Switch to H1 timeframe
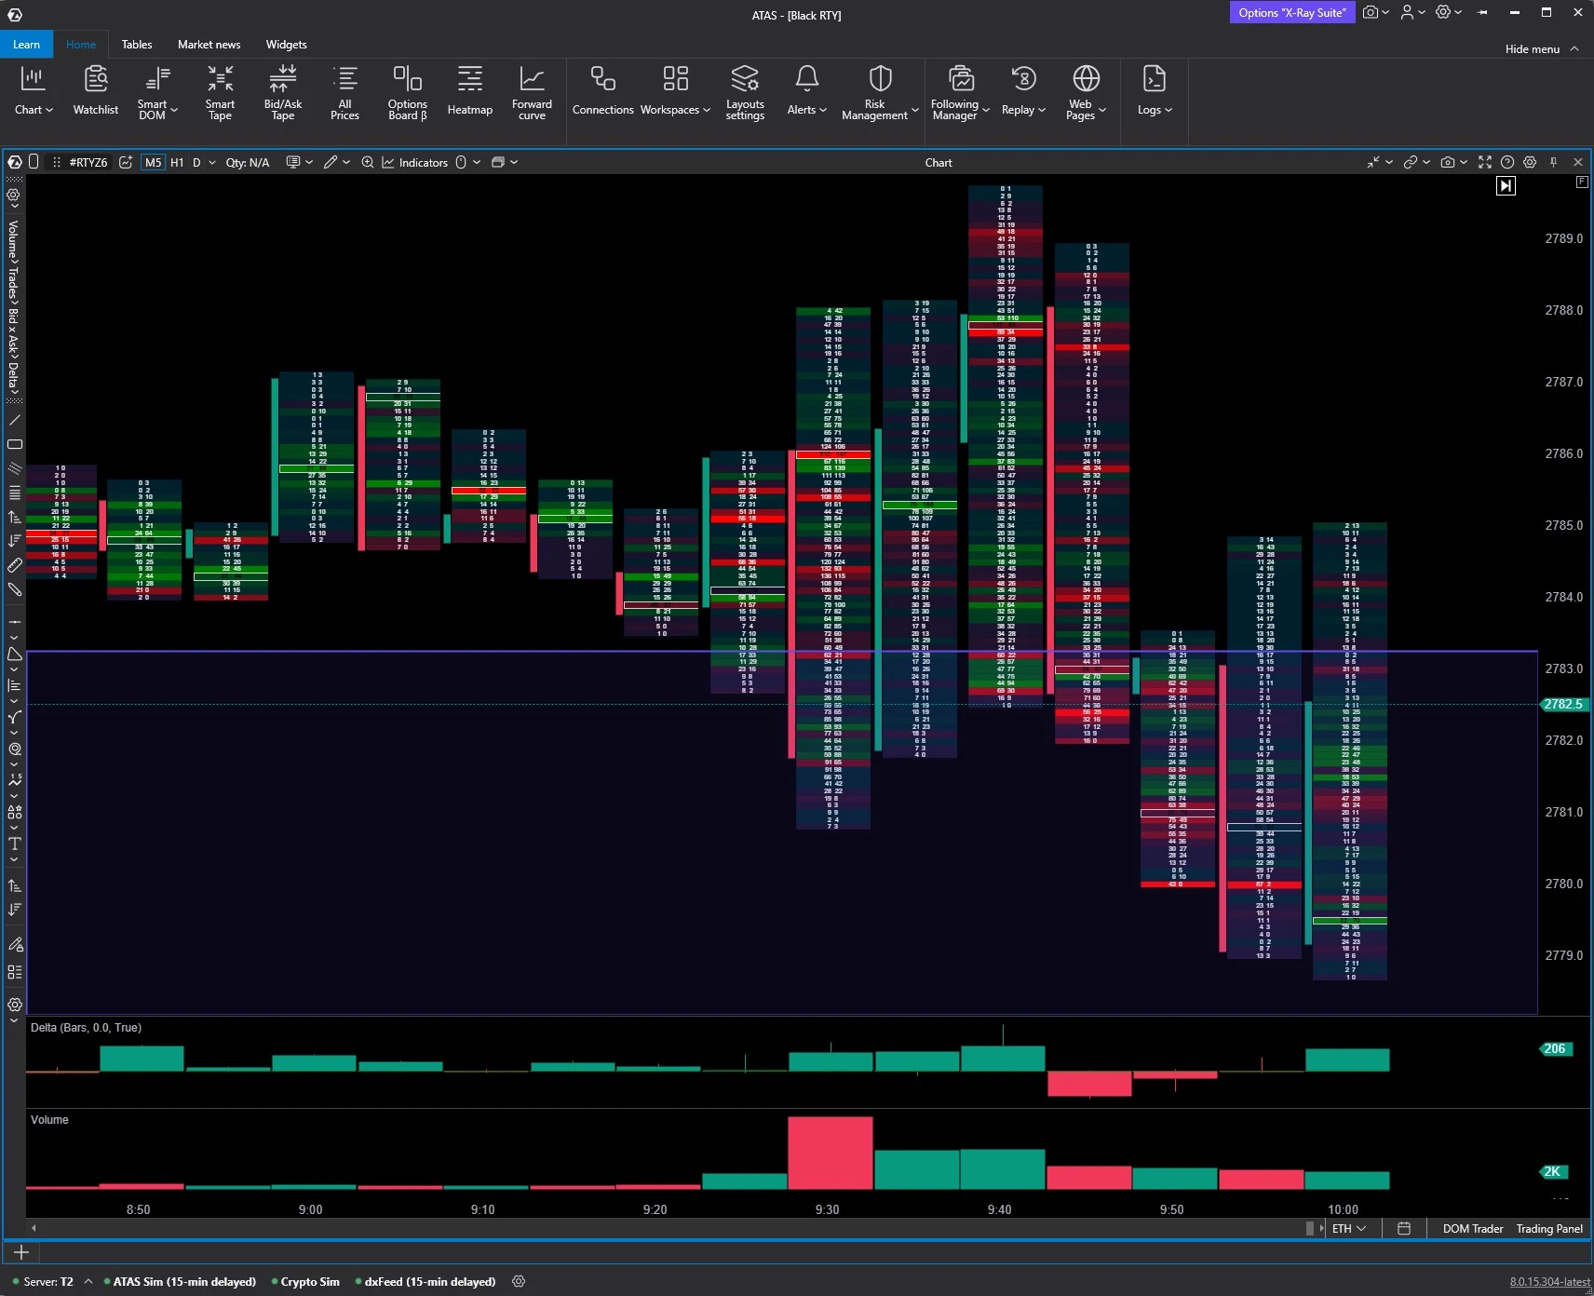 pyautogui.click(x=177, y=162)
